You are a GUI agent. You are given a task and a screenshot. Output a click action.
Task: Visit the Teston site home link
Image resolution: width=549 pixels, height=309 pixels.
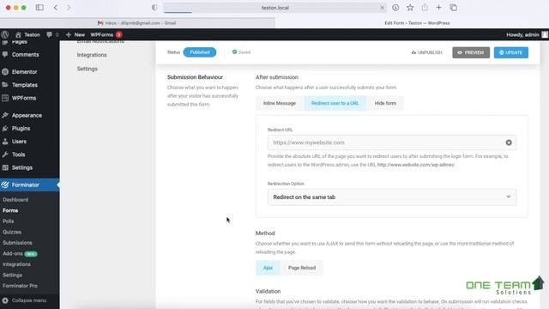27,34
